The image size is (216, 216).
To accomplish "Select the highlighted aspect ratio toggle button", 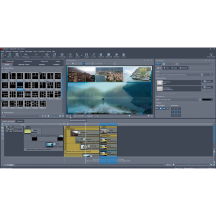I will pos(161,109).
